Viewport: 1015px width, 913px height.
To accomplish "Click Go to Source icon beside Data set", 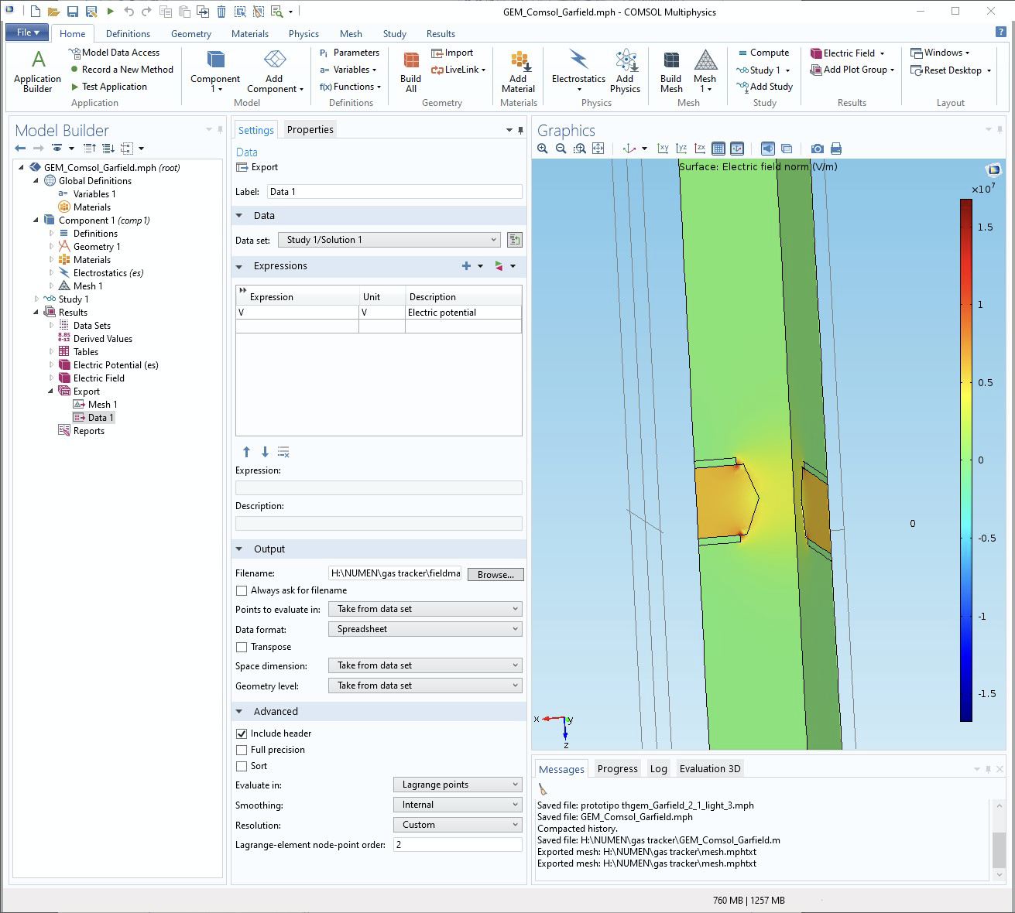I will click(x=514, y=240).
